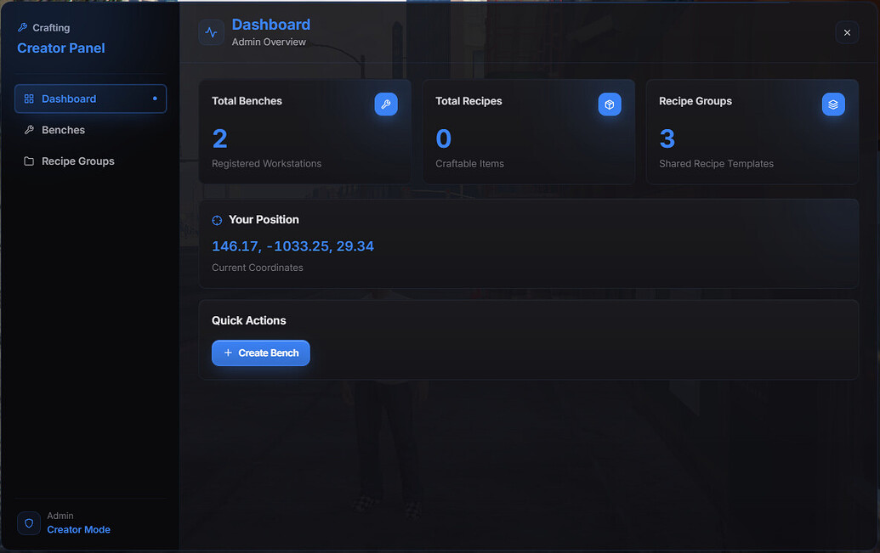This screenshot has height=553, width=880.
Task: Open the Recipe Groups stat card
Action: click(x=752, y=132)
